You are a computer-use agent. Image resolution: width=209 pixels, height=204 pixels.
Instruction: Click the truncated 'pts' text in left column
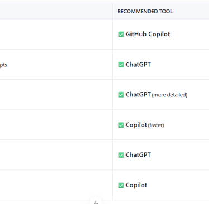[3, 65]
